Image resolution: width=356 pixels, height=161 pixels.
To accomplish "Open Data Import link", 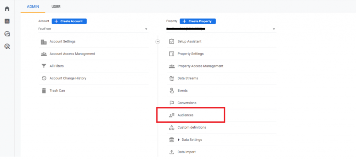I will (x=186, y=152).
